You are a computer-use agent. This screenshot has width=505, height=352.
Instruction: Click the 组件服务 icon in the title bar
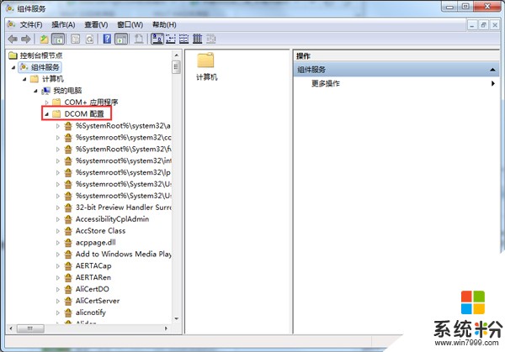click(11, 8)
